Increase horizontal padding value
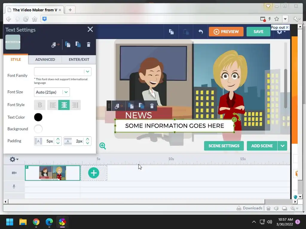This screenshot has width=306, height=229. click(x=58, y=139)
